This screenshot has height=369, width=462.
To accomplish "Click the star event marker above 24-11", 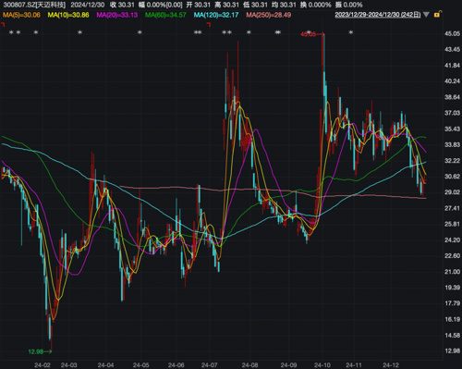I will click(x=351, y=32).
